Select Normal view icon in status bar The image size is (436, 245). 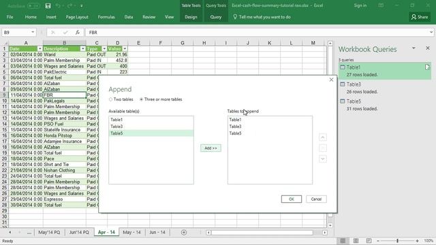343,241
